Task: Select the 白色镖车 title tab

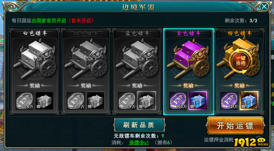Action: coord(35,33)
